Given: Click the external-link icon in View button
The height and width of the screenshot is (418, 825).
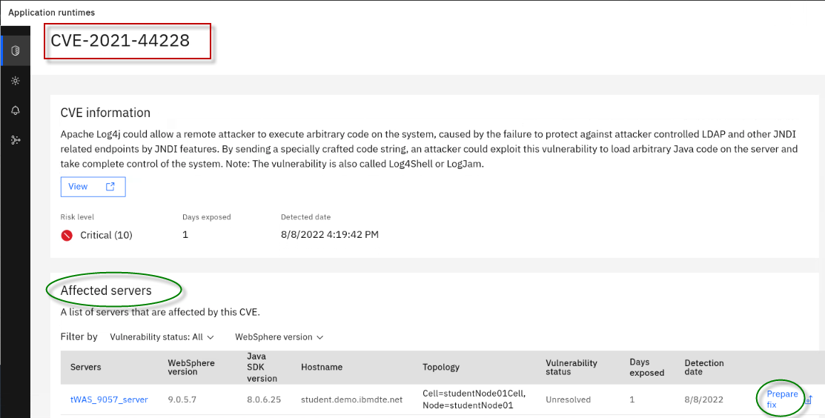Looking at the screenshot, I should (110, 187).
